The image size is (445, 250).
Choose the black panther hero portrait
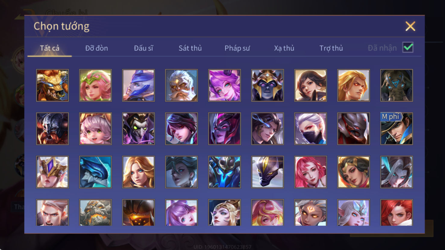[268, 172]
